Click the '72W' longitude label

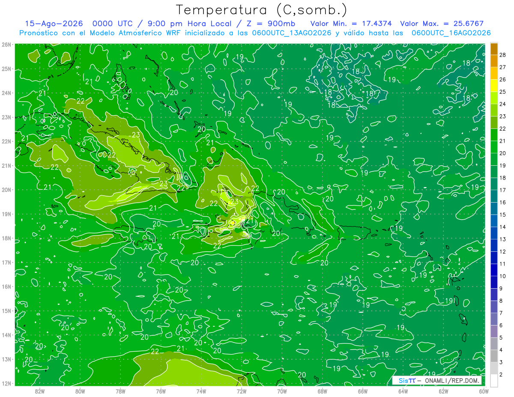click(241, 391)
